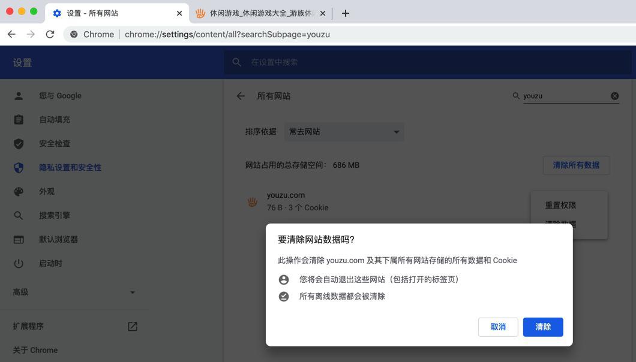Screen dimensions: 636x362
Task: Click the 76 B · 3 个 Cookie text
Action: point(298,207)
